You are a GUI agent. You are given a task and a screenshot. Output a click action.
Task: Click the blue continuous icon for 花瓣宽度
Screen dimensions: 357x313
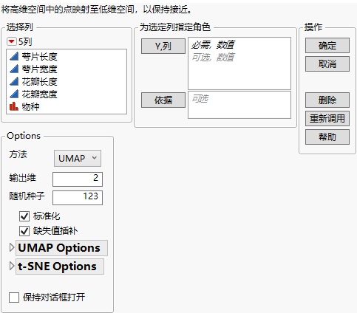pyautogui.click(x=14, y=94)
